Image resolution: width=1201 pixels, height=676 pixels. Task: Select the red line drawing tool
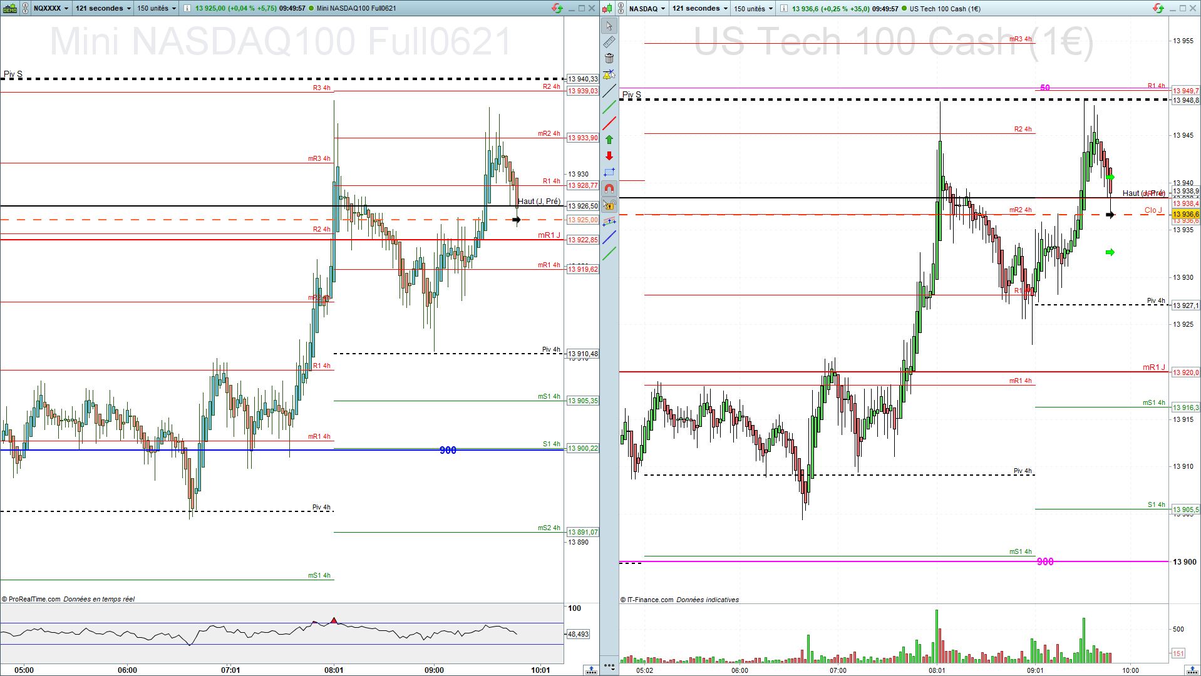pyautogui.click(x=609, y=123)
